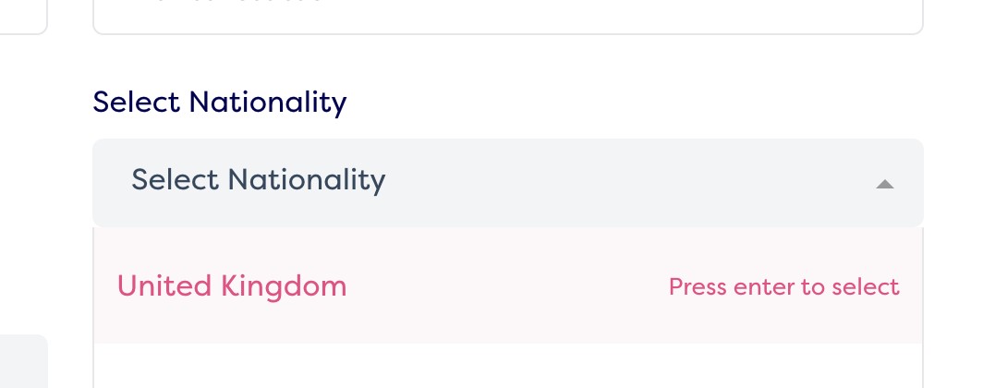Choose United Kingdom from the list
Screen dimensions: 983x388
point(232,286)
